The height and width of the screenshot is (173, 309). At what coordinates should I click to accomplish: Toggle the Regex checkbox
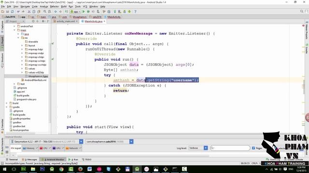(x=253, y=148)
